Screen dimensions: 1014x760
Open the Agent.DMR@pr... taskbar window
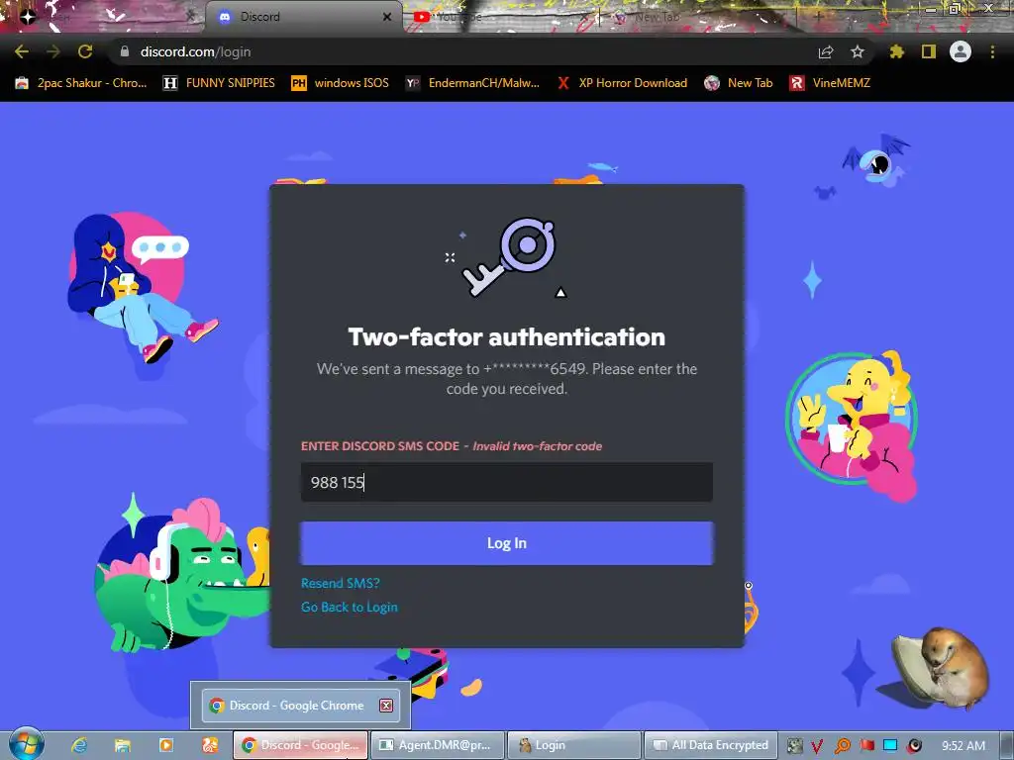pos(437,745)
